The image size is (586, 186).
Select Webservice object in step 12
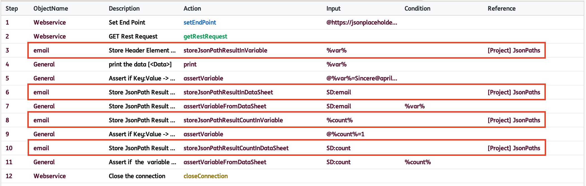point(50,176)
